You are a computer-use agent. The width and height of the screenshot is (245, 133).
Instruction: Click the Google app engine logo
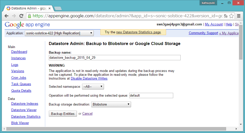(x=27, y=25)
